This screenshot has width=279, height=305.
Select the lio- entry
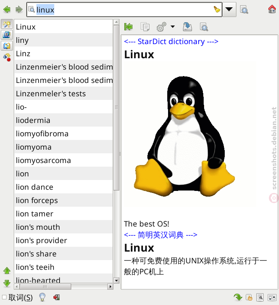click(64, 107)
